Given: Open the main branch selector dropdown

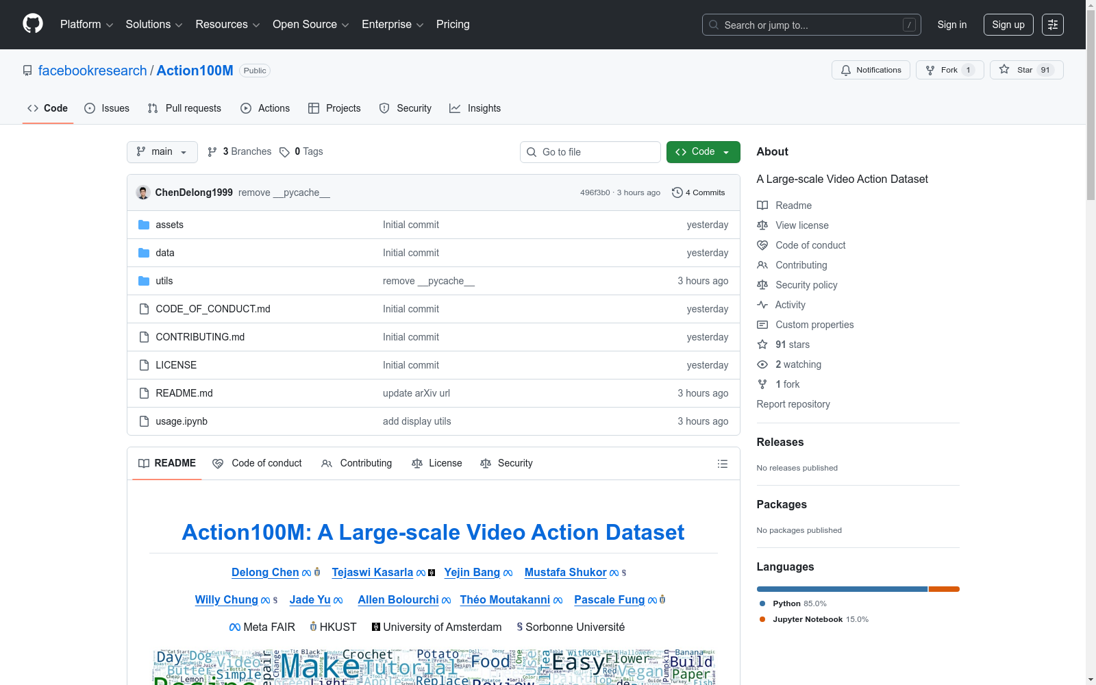Looking at the screenshot, I should click(162, 152).
